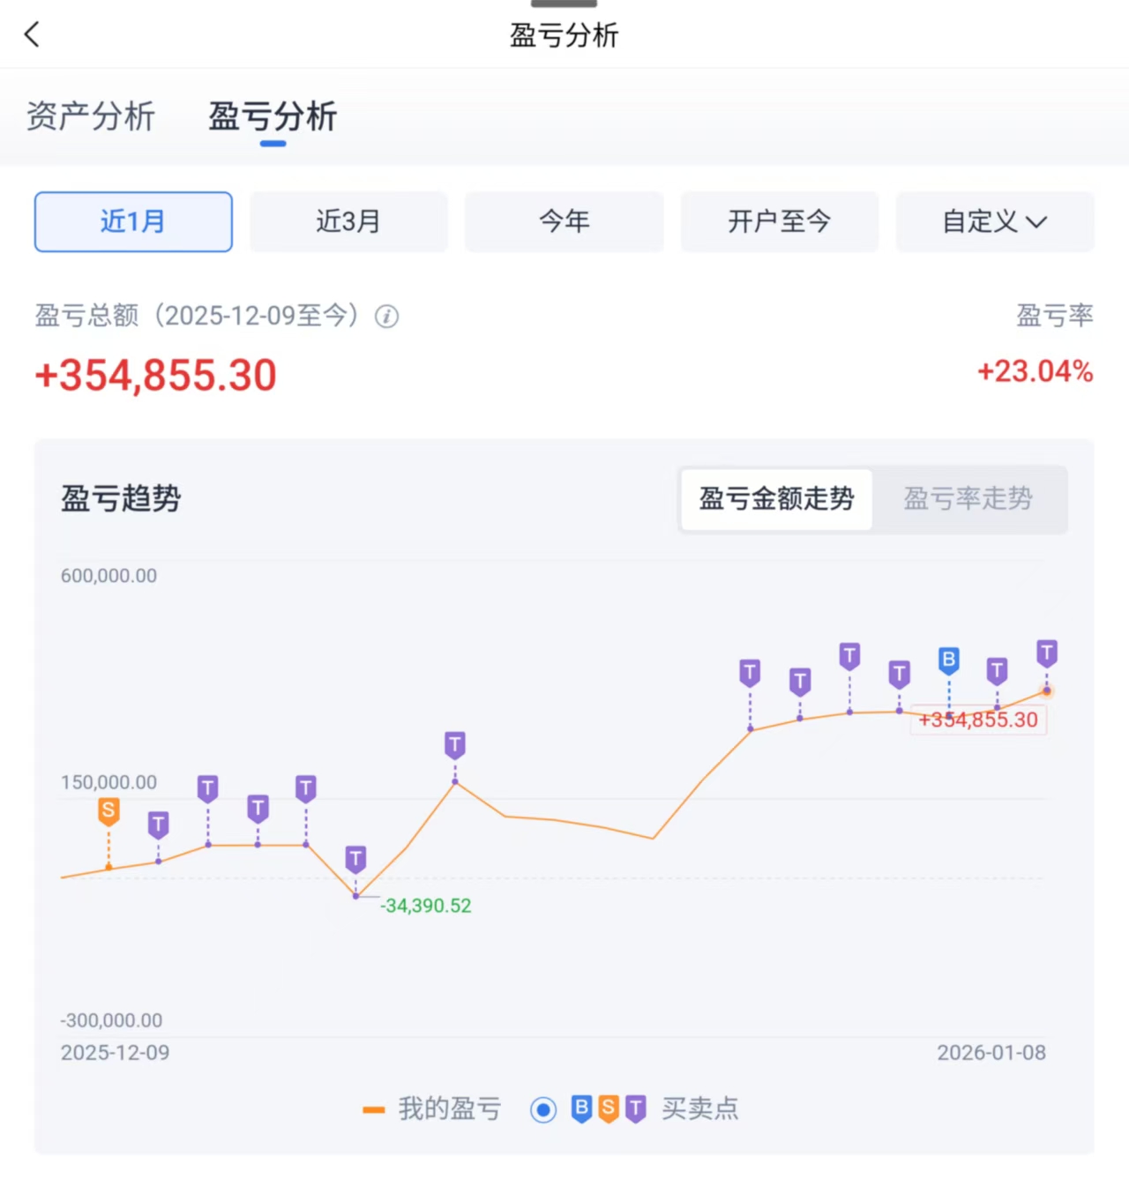The height and width of the screenshot is (1179, 1129).
Task: Tap the orange 我的盈亏 legend swatch
Action: [x=374, y=1109]
